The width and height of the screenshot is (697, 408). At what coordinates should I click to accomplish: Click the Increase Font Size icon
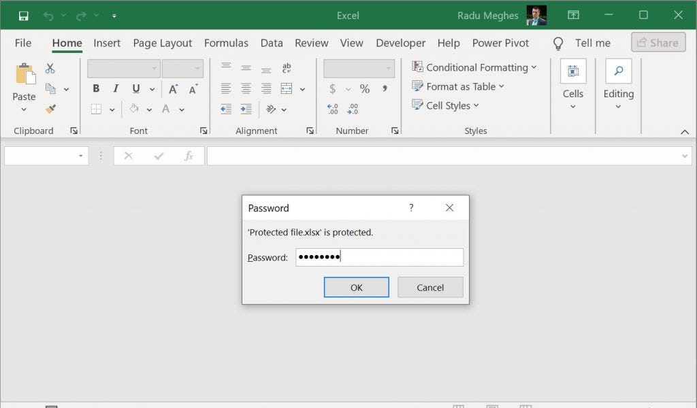(x=173, y=89)
